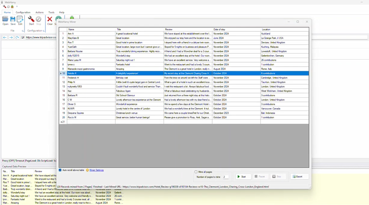
Task: Click the Clear icon with red X
Action: click(50, 19)
